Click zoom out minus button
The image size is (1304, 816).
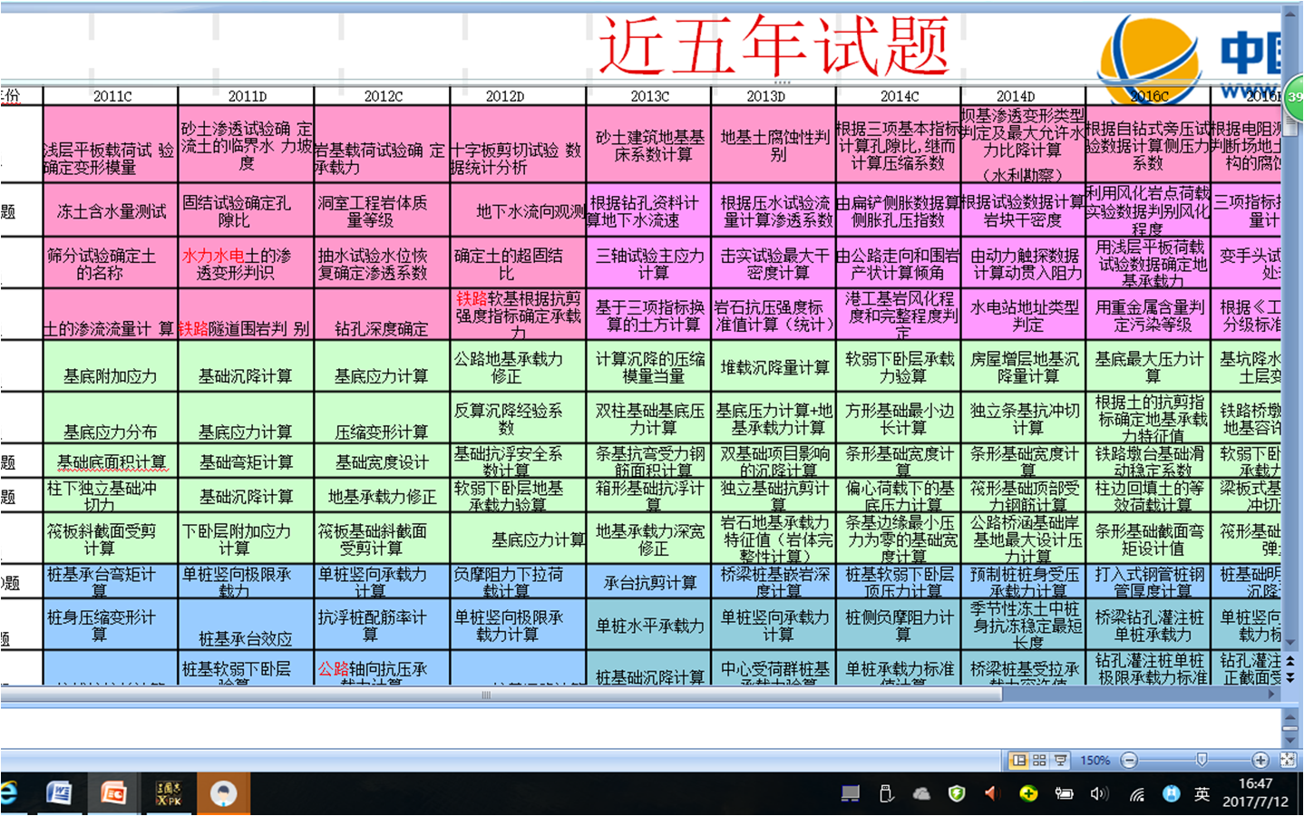pos(1129,760)
